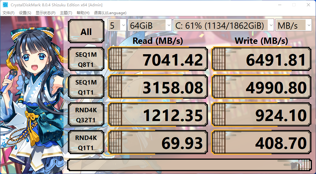Maximize the CrystalDiskMark window
This screenshot has width=316, height=174.
coord(294,5)
